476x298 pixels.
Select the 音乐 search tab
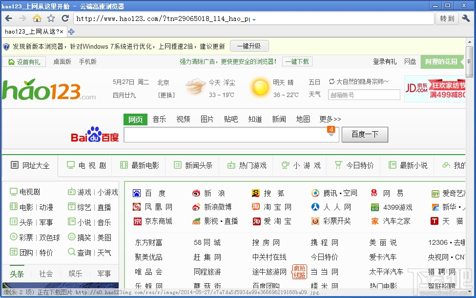coord(159,119)
